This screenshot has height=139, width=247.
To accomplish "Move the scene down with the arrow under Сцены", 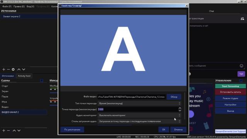I will (x=19, y=131).
